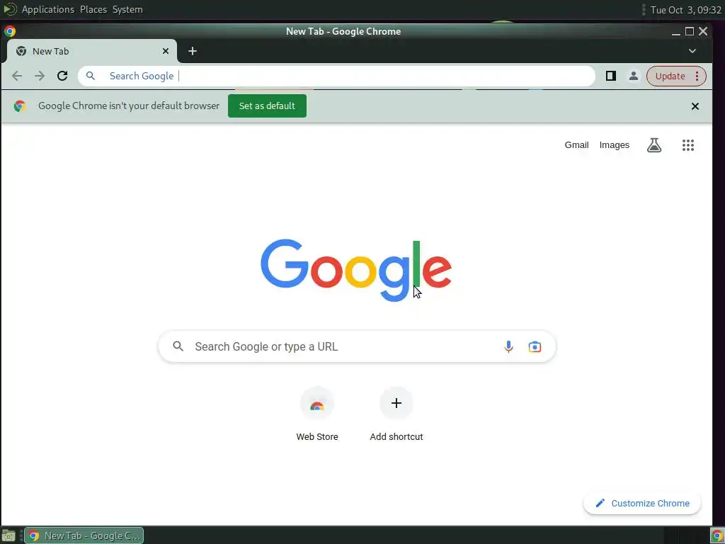Viewport: 725px width, 544px height.
Task: Go back using the back arrow
Action: click(17, 76)
